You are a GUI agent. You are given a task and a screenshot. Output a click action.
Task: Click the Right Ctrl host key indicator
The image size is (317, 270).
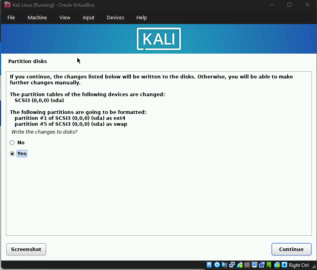tap(299, 265)
